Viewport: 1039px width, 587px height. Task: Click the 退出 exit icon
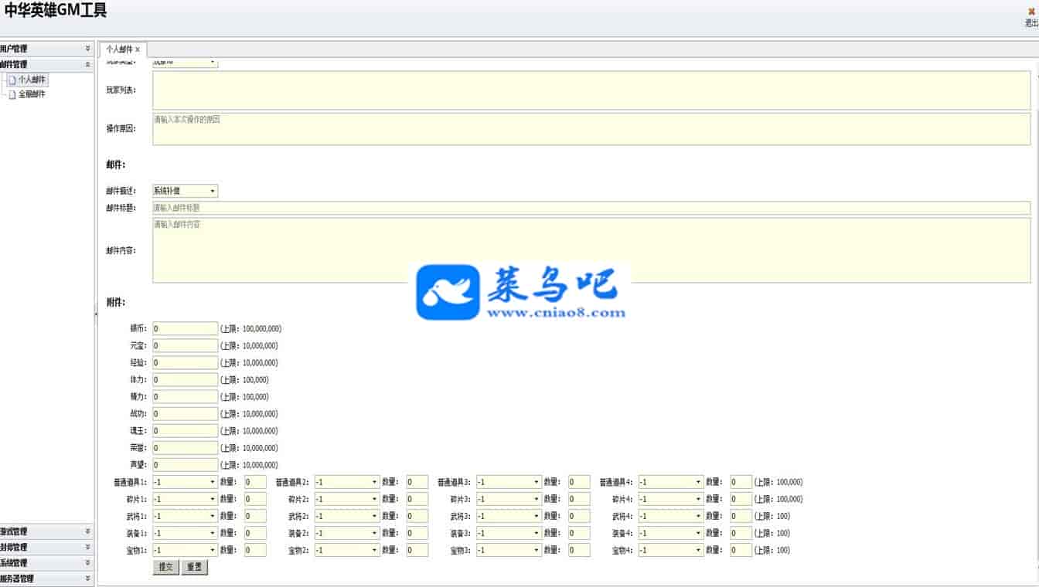1030,12
